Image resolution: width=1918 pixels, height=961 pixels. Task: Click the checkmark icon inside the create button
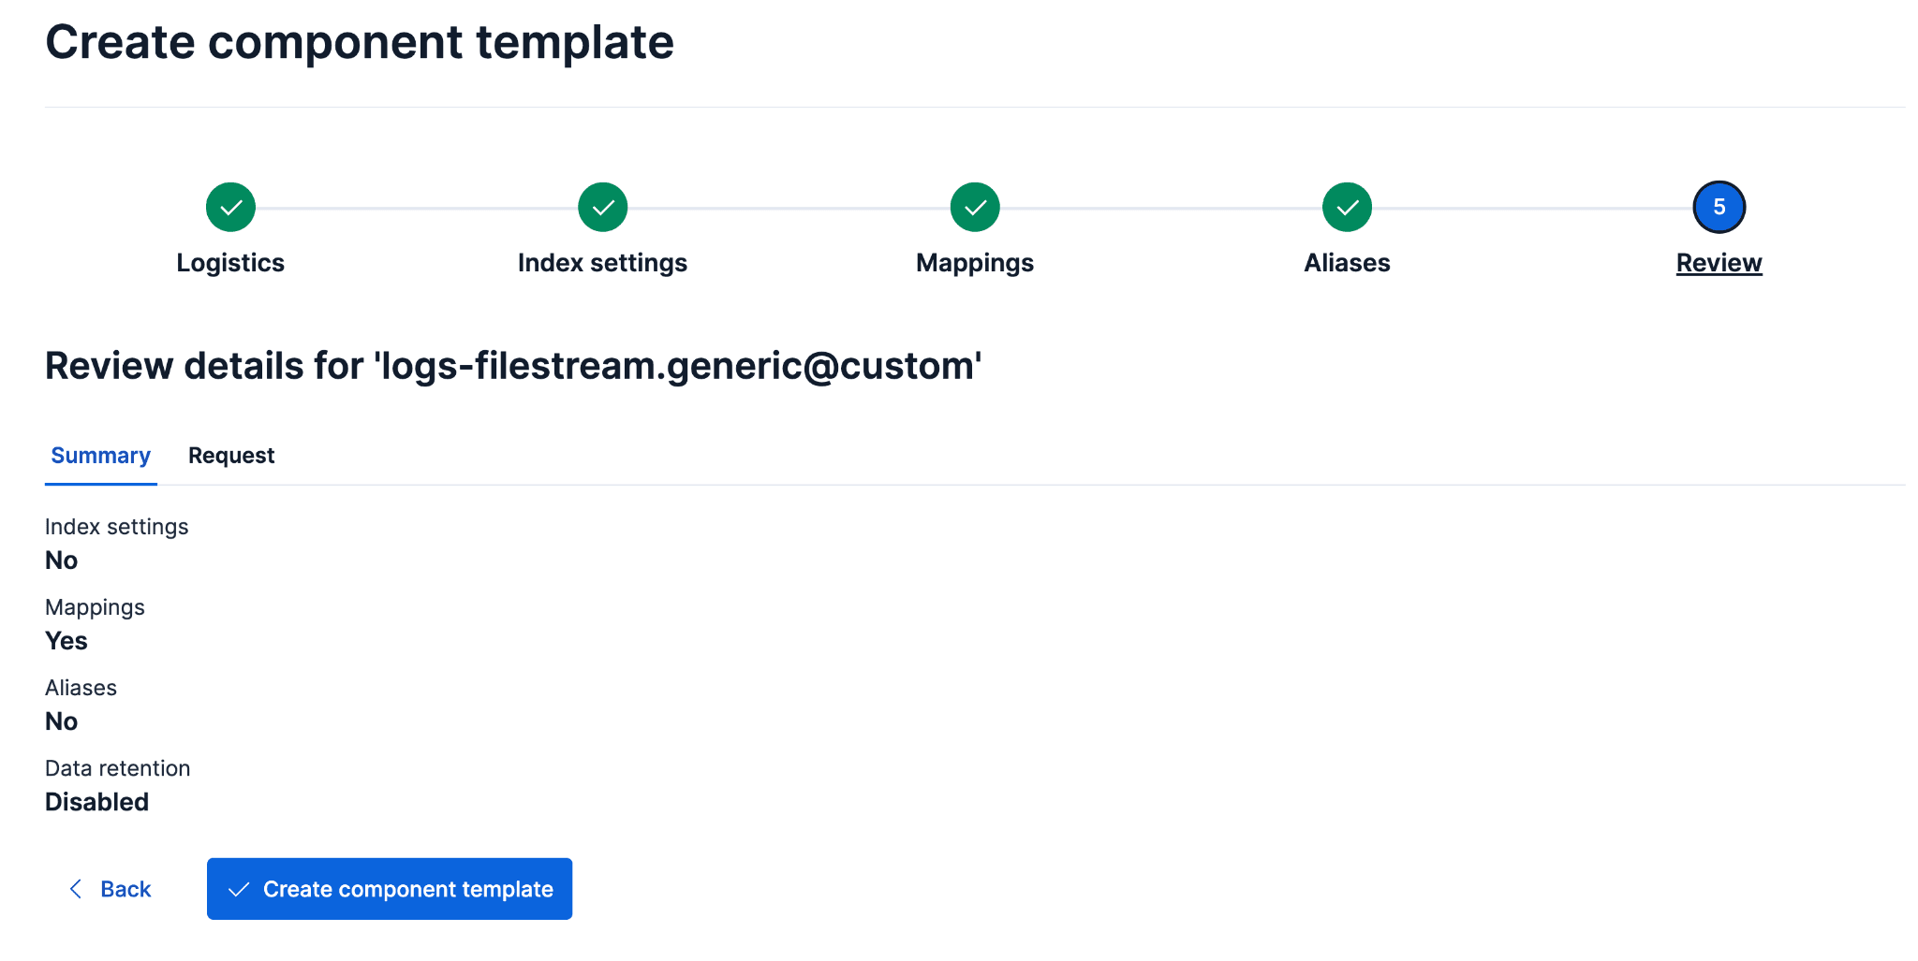pyautogui.click(x=240, y=888)
